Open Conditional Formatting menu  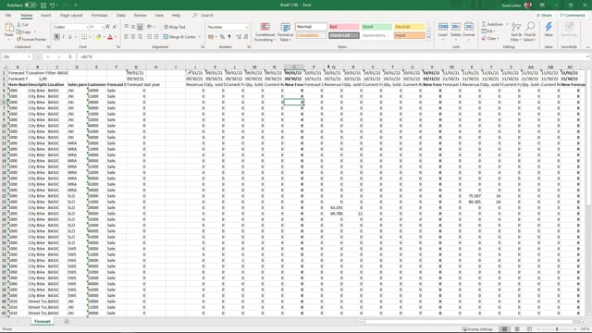coord(265,32)
